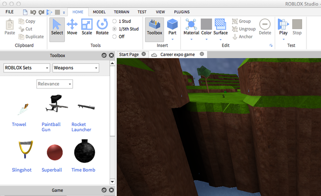Switch to the HOME ribbon tab
Viewport: 321px width, 196px height.
tap(78, 12)
